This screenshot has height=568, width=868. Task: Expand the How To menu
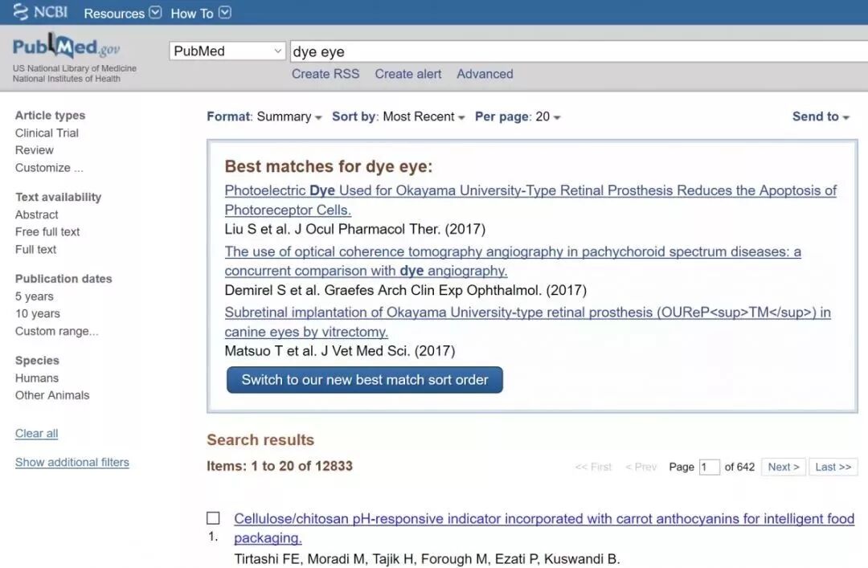[200, 13]
